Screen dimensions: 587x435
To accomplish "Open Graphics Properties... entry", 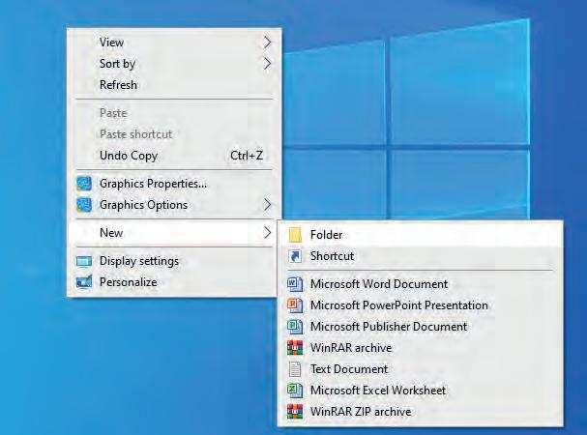I will pos(174,184).
